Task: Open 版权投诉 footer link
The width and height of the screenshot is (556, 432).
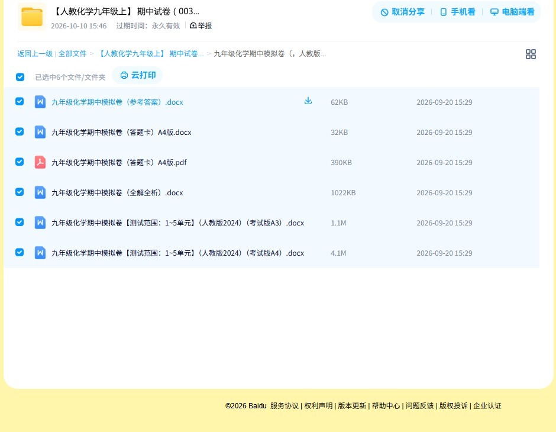Action: [x=454, y=406]
